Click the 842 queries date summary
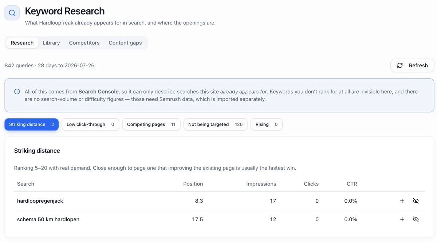Viewport: 437px width, 242px height. click(50, 66)
